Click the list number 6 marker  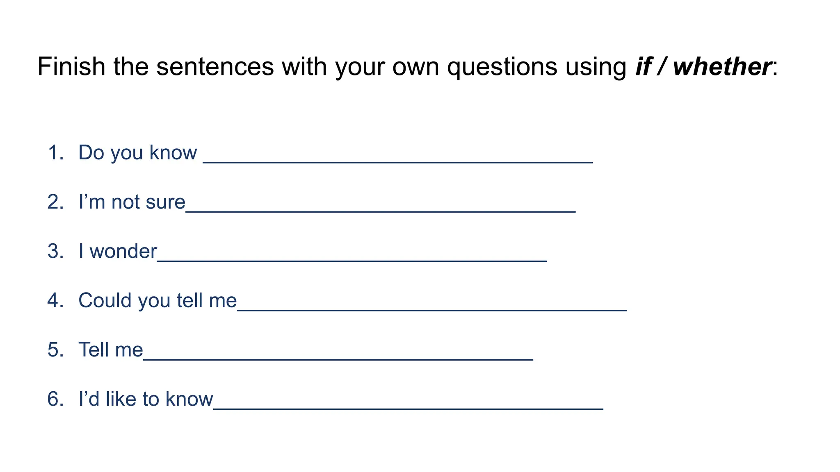(x=55, y=399)
